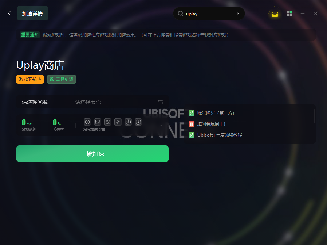Click the green 工具申请 tool request button

pos(62,79)
